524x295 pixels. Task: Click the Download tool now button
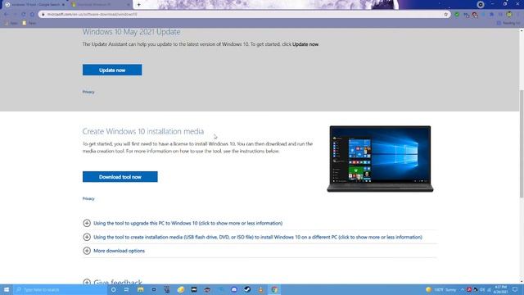point(120,177)
